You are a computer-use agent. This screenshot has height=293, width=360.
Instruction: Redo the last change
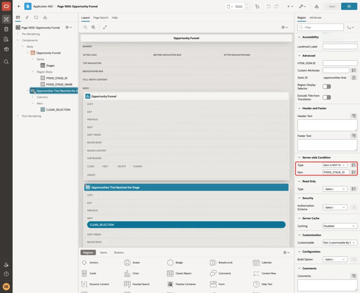(x=276, y=6)
